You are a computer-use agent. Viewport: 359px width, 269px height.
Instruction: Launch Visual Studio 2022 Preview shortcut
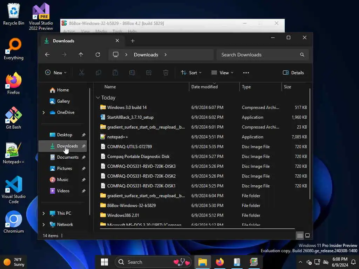[x=41, y=16]
